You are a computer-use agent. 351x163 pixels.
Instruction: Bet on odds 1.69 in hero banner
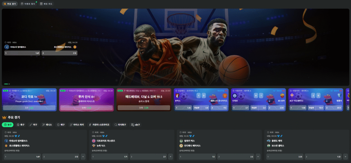tap(22, 53)
